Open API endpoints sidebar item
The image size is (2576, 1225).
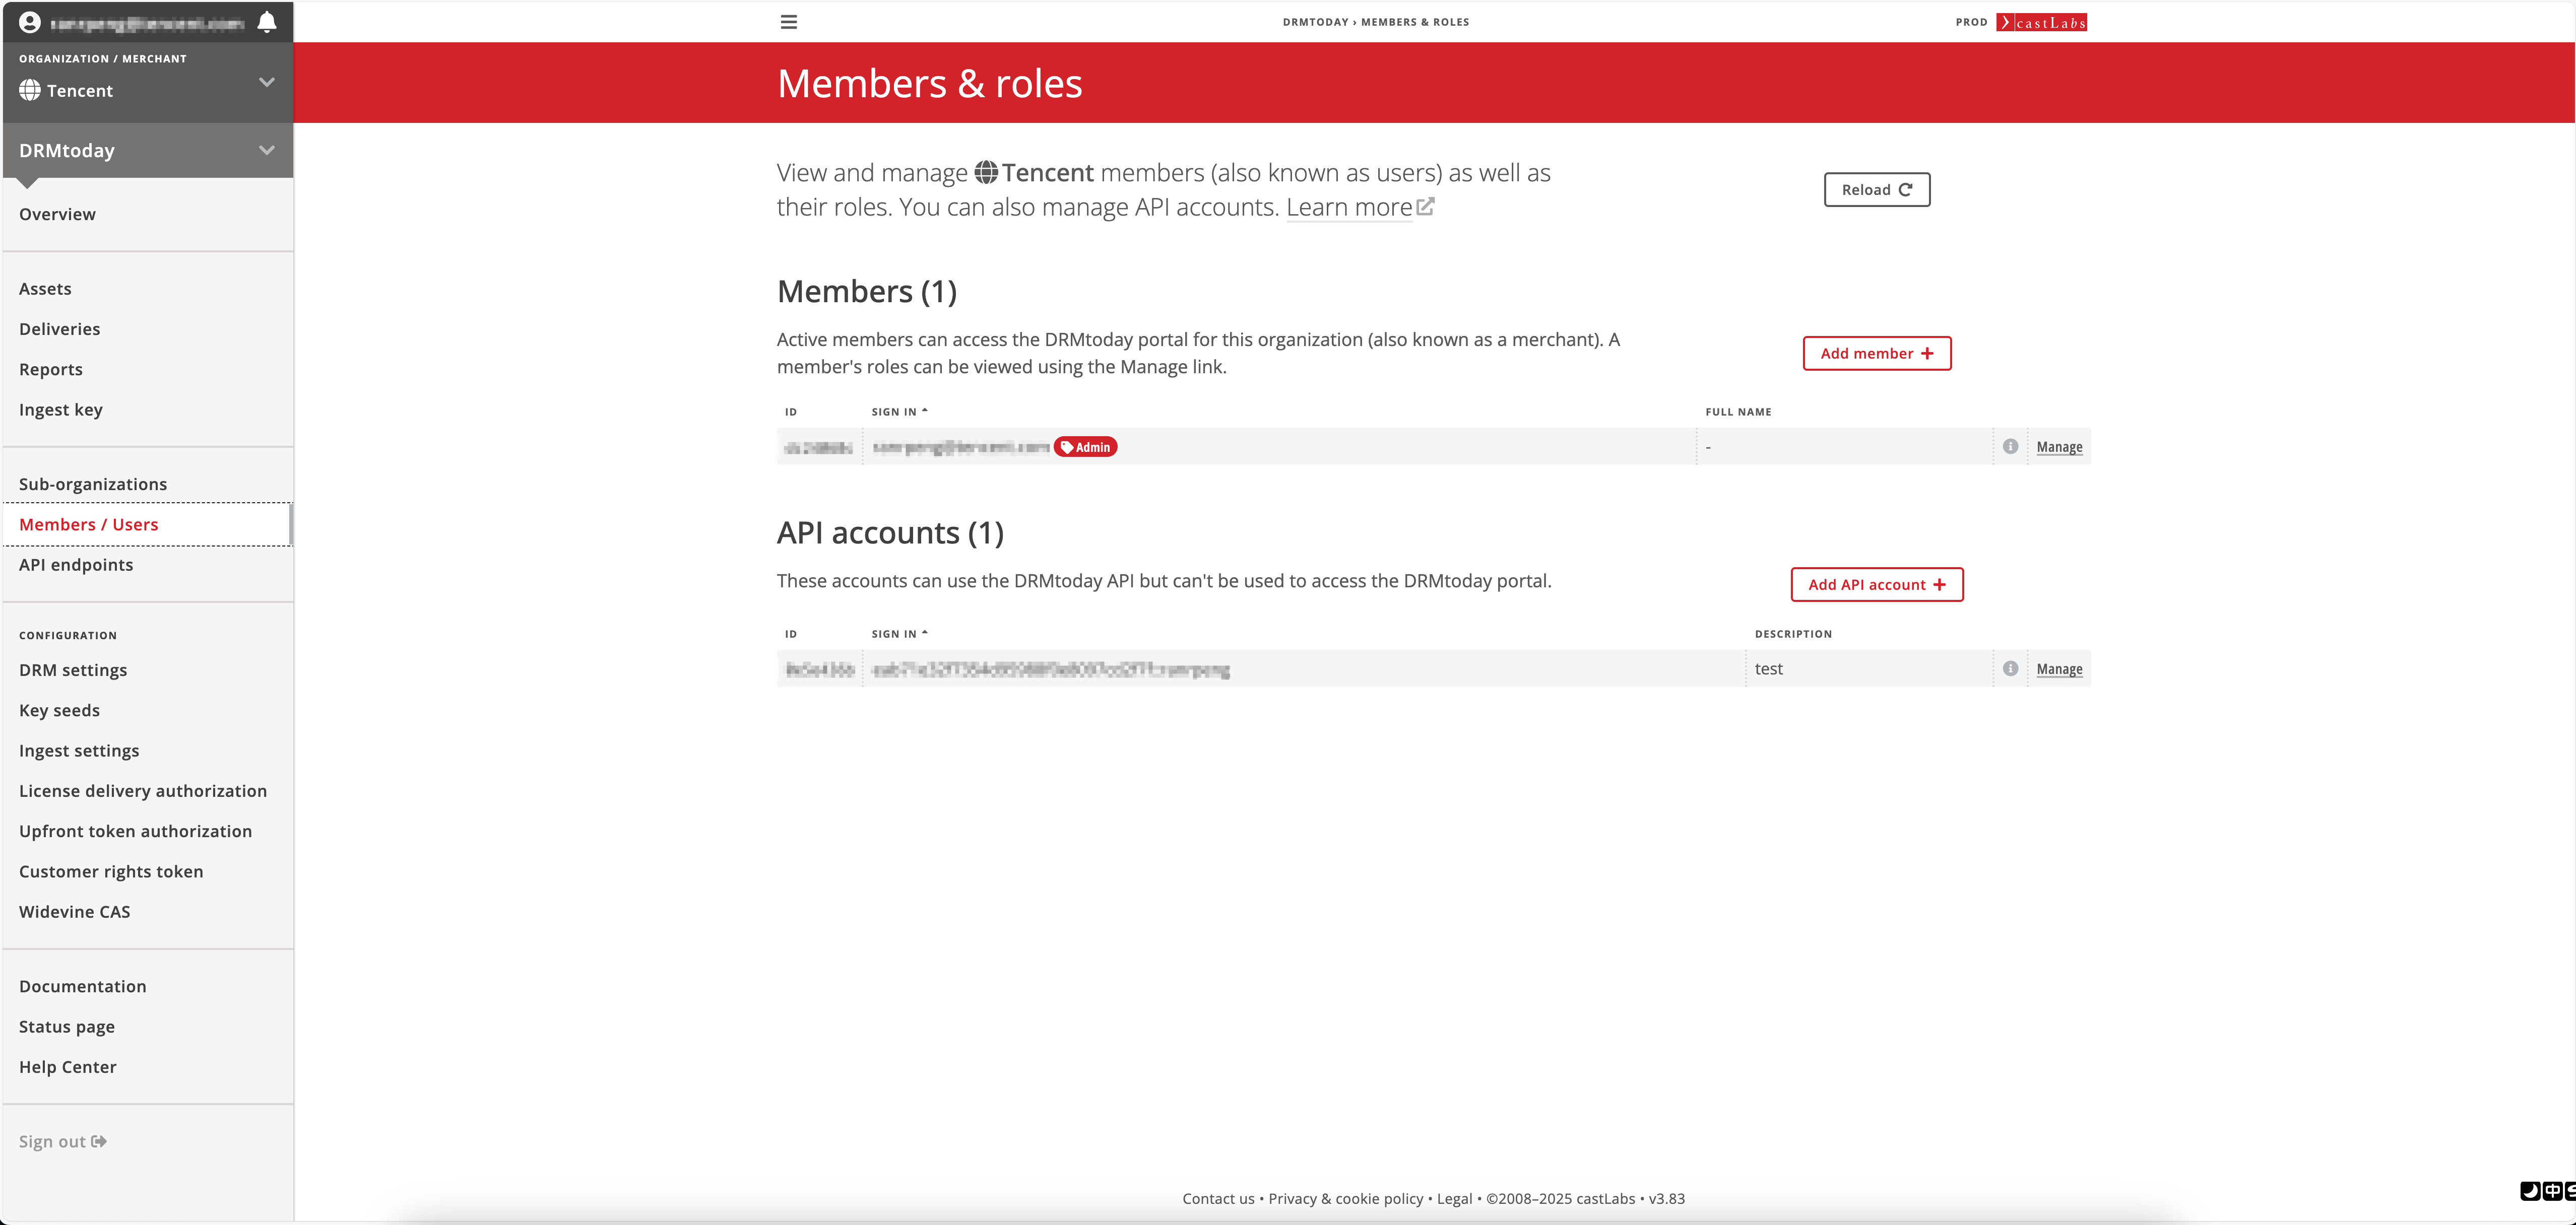76,565
